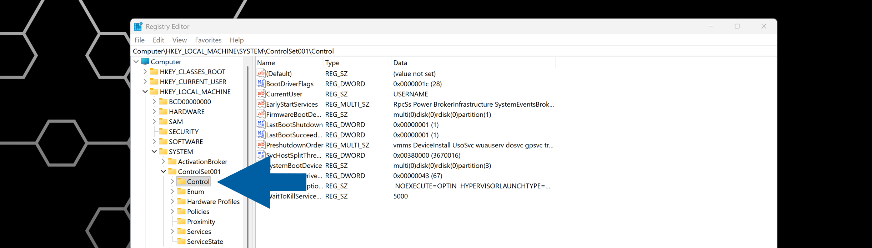Select the PreshutdownOrder value icon
872x248 pixels.
pyautogui.click(x=261, y=145)
